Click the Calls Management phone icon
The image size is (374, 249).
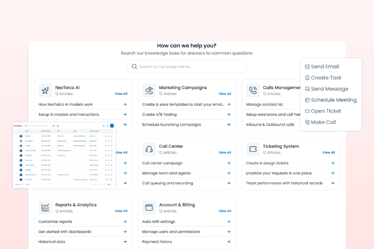[x=253, y=90]
